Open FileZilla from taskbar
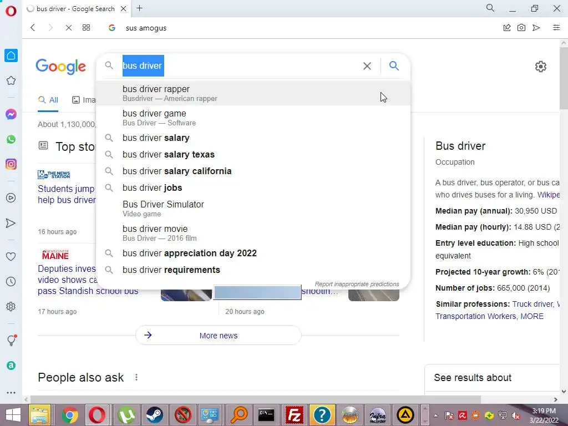The width and height of the screenshot is (568, 426). tap(294, 415)
